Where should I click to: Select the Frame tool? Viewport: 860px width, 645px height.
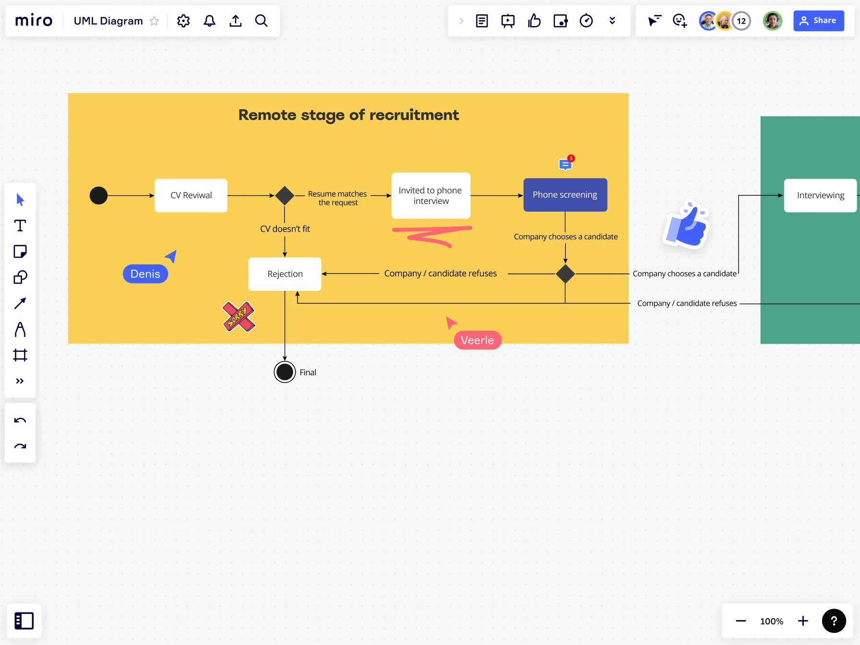pyautogui.click(x=20, y=355)
